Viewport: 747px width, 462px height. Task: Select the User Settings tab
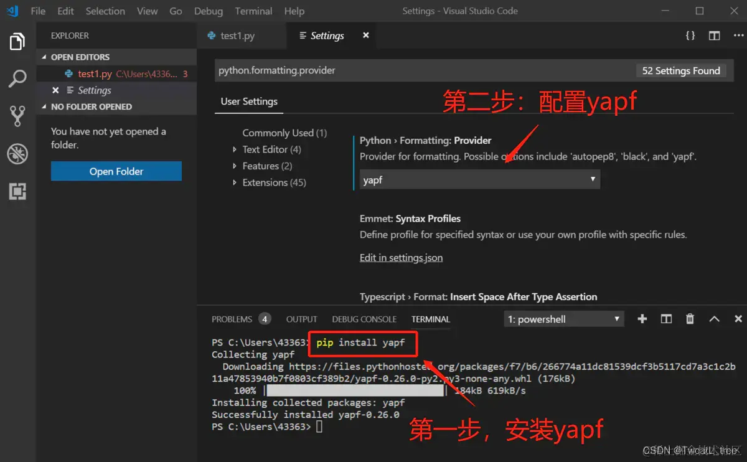[249, 101]
